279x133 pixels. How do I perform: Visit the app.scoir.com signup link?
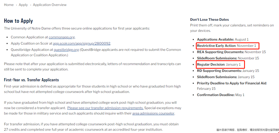pos(82,43)
